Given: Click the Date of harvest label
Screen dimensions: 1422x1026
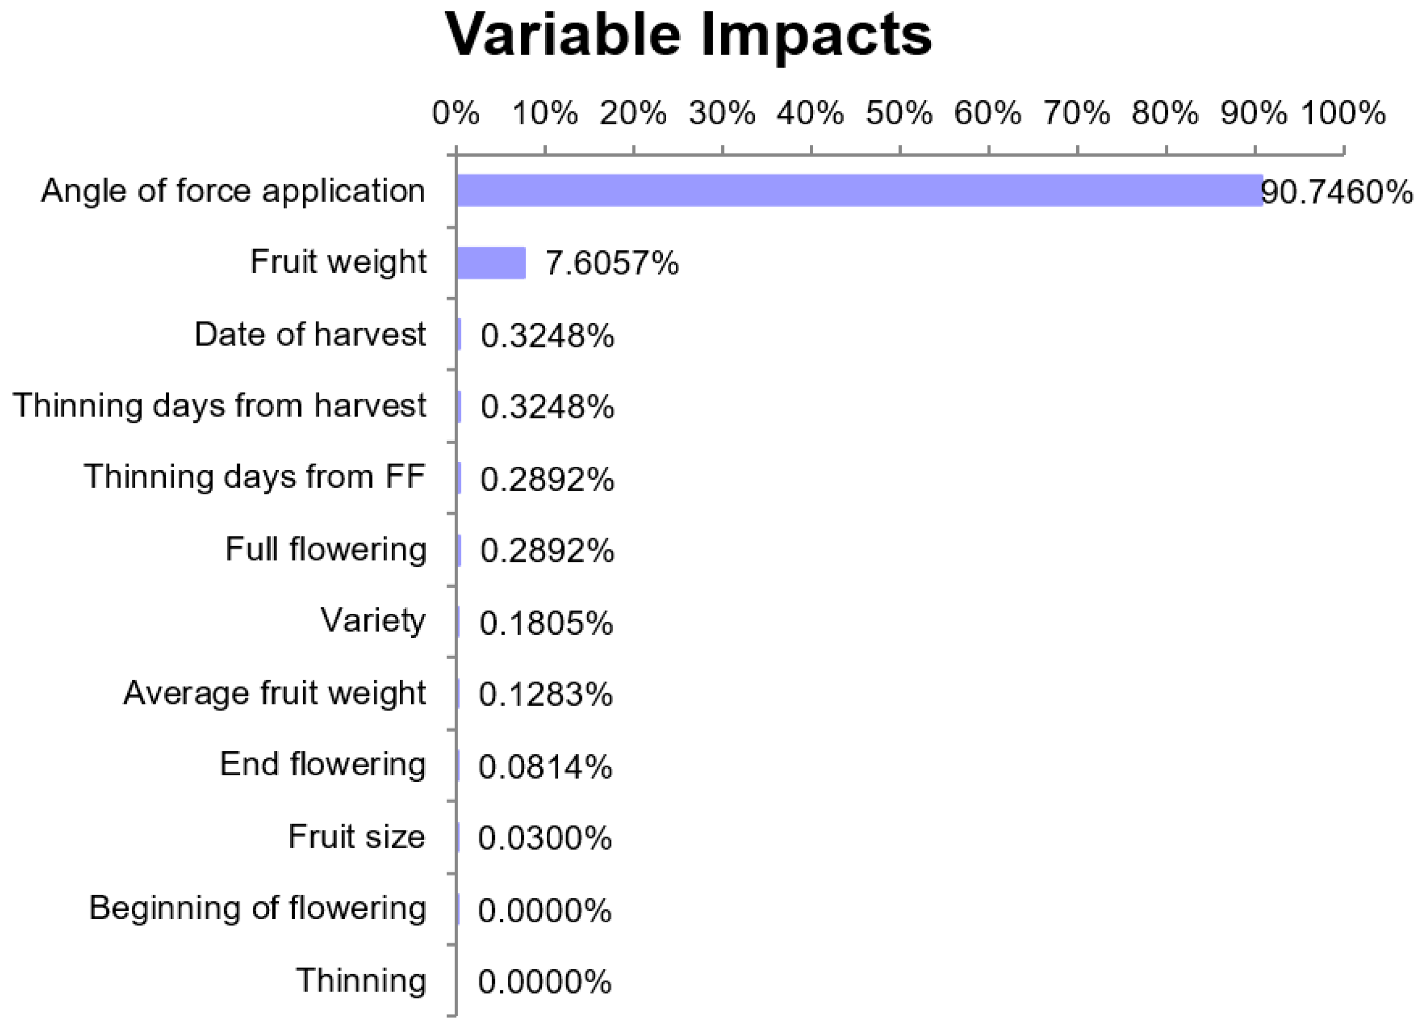Looking at the screenshot, I should click(310, 334).
